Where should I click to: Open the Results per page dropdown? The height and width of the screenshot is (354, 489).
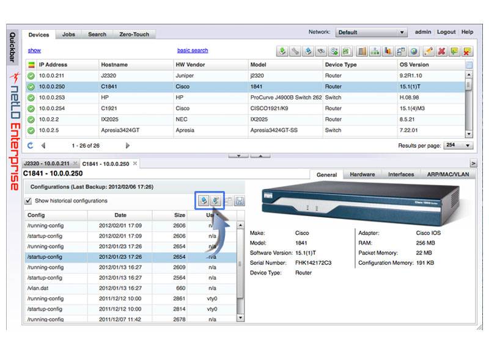pyautogui.click(x=460, y=146)
